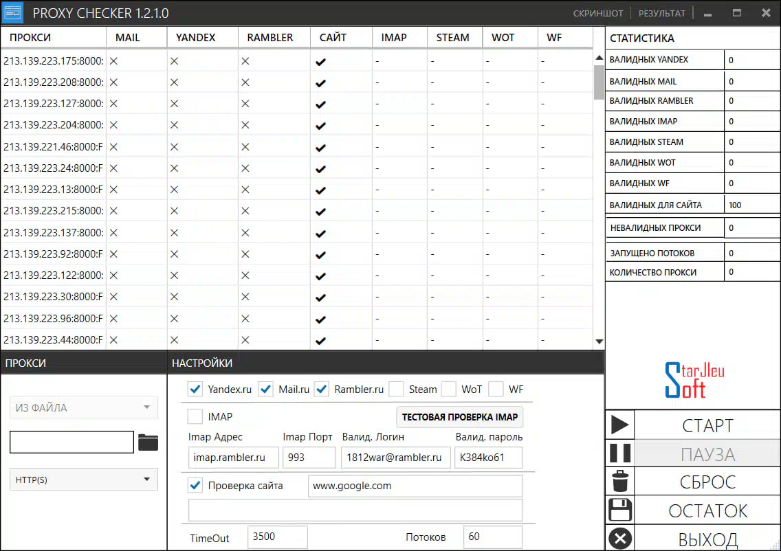The image size is (781, 551).
Task: Open the СКРИНШОТ menu in title bar
Action: tap(597, 14)
